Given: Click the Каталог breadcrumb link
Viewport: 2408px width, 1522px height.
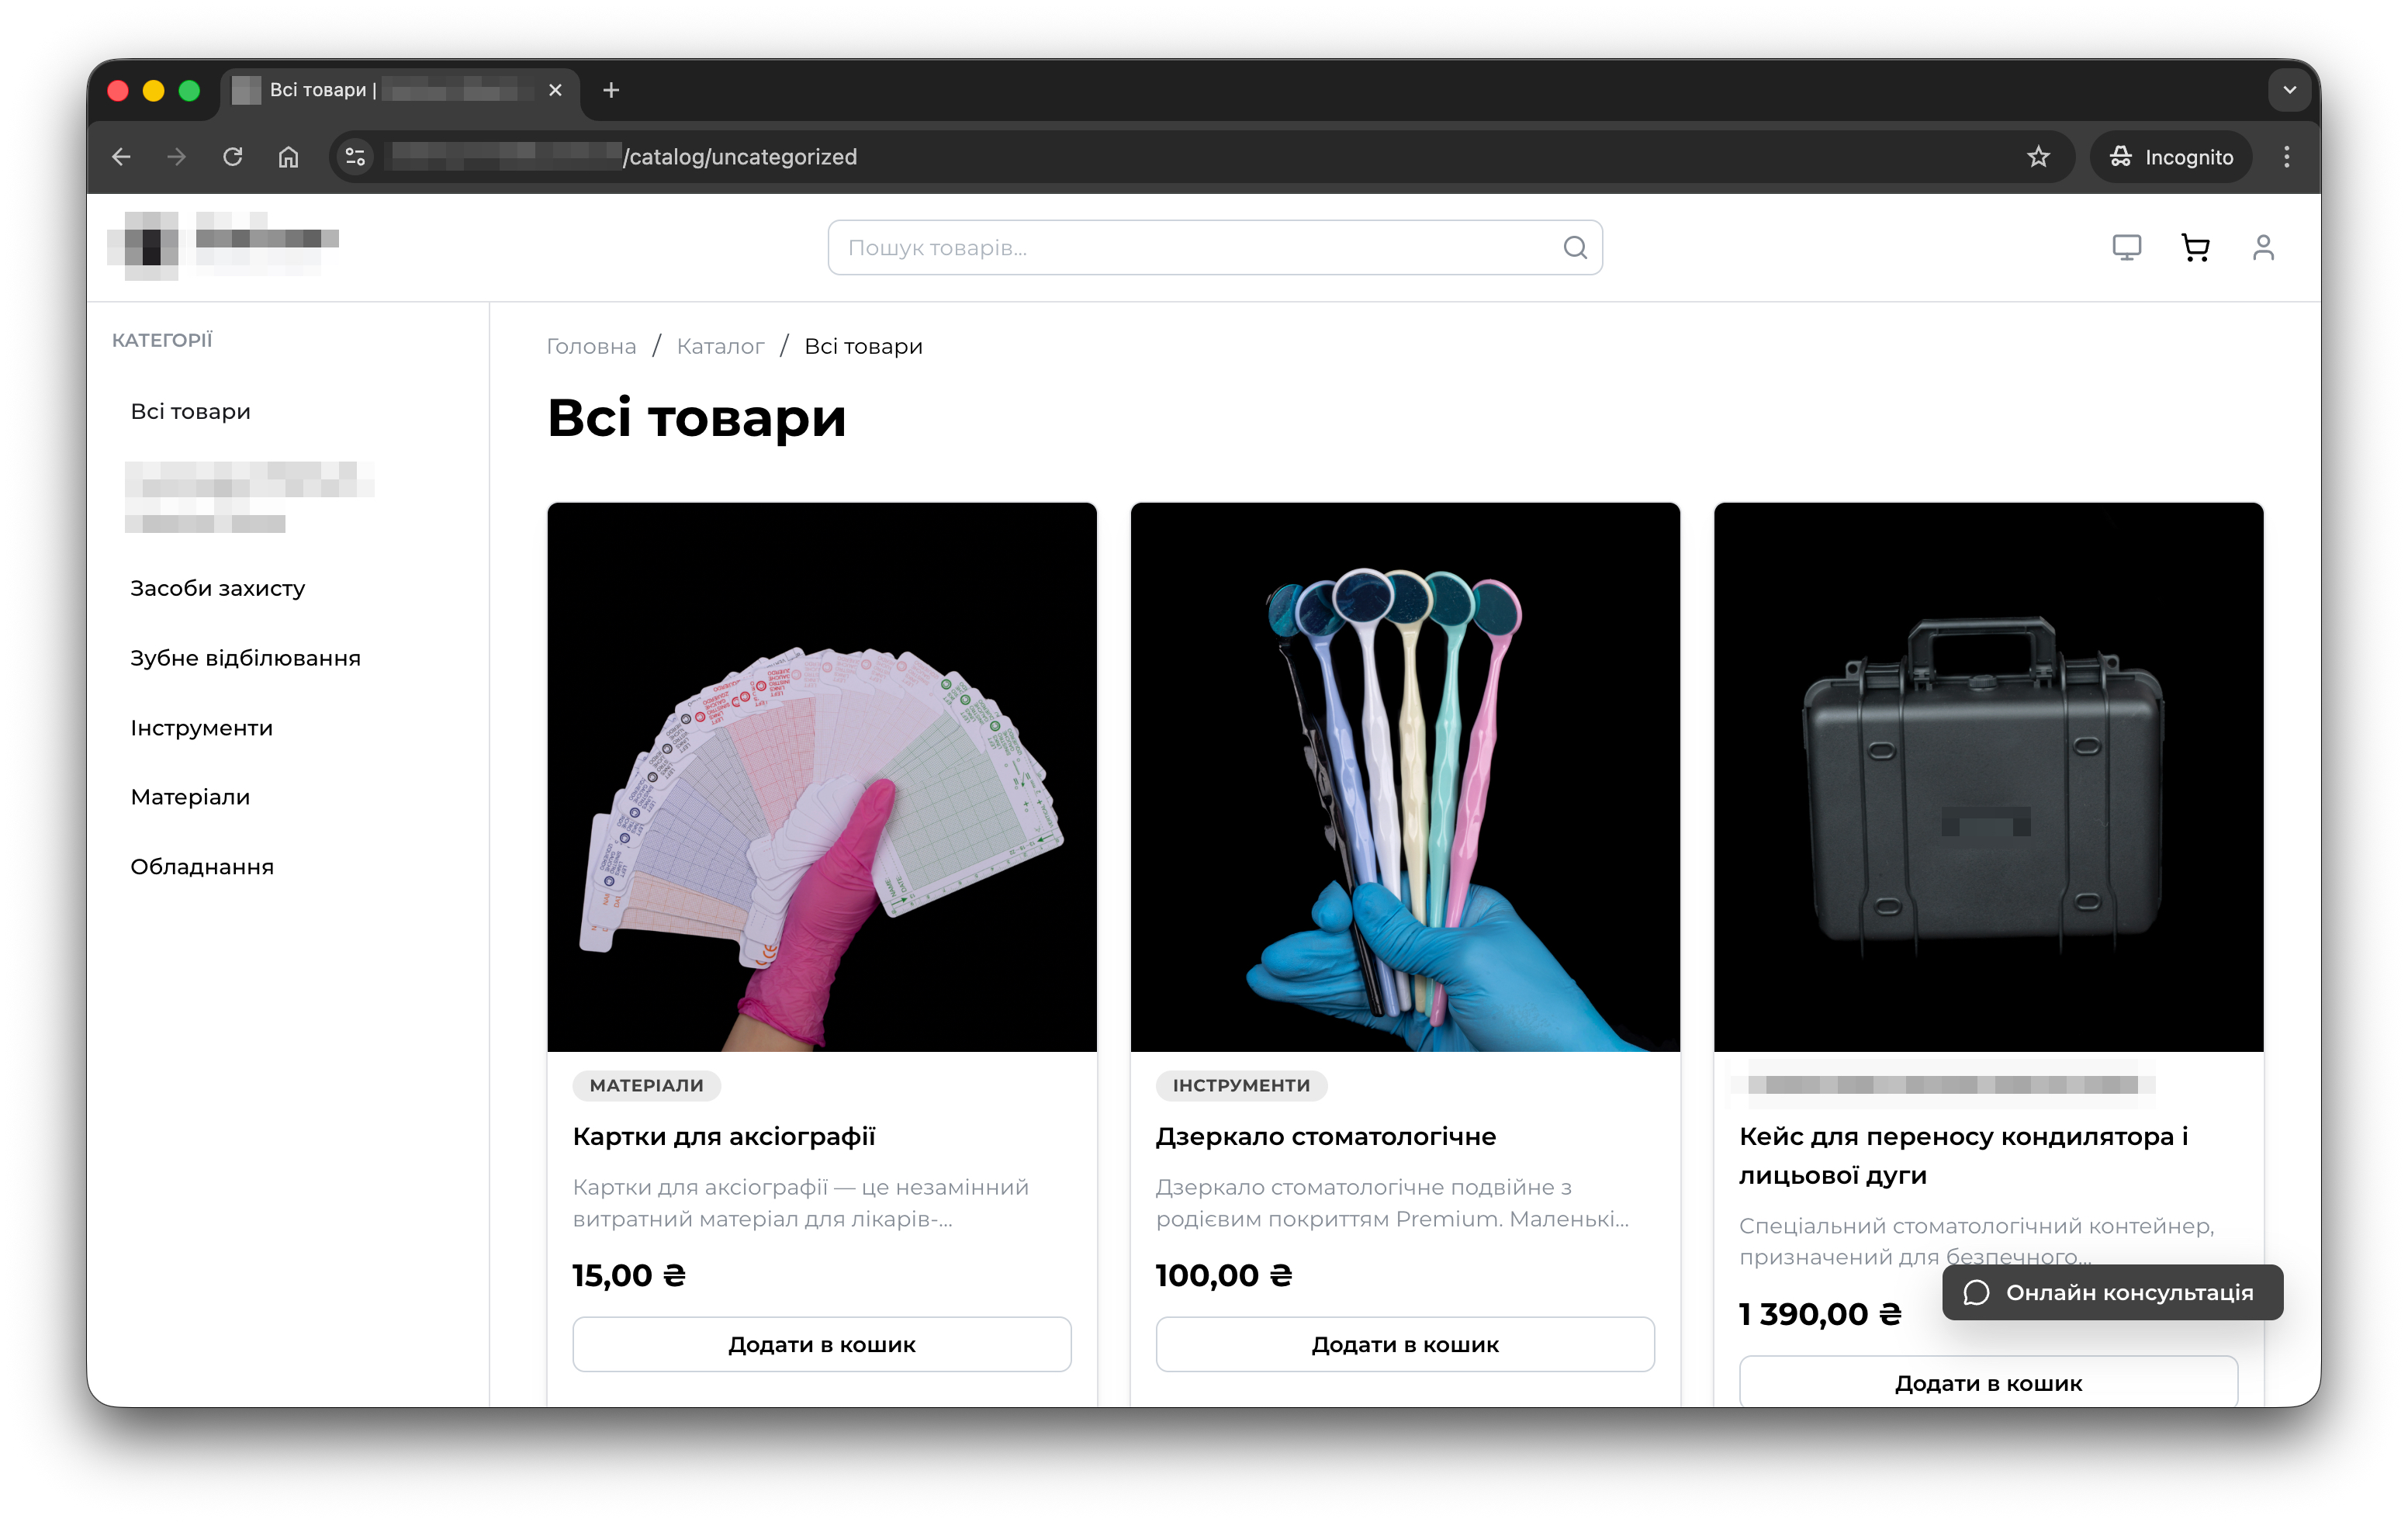Looking at the screenshot, I should pyautogui.click(x=719, y=346).
